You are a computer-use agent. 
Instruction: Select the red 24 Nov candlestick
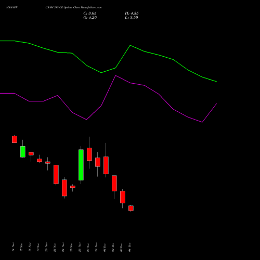pyautogui.click(x=64, y=188)
